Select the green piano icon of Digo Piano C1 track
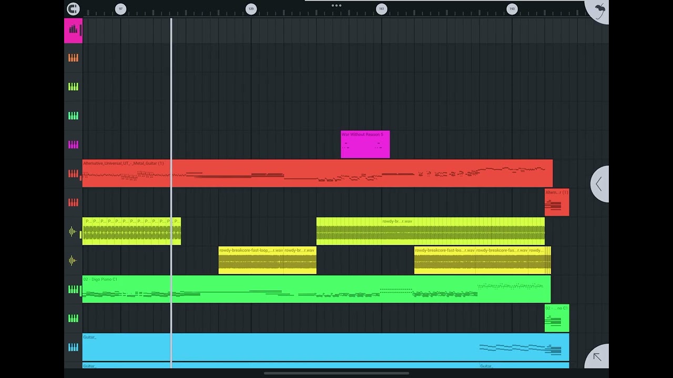Screen dimensions: 673x378 tap(73, 289)
